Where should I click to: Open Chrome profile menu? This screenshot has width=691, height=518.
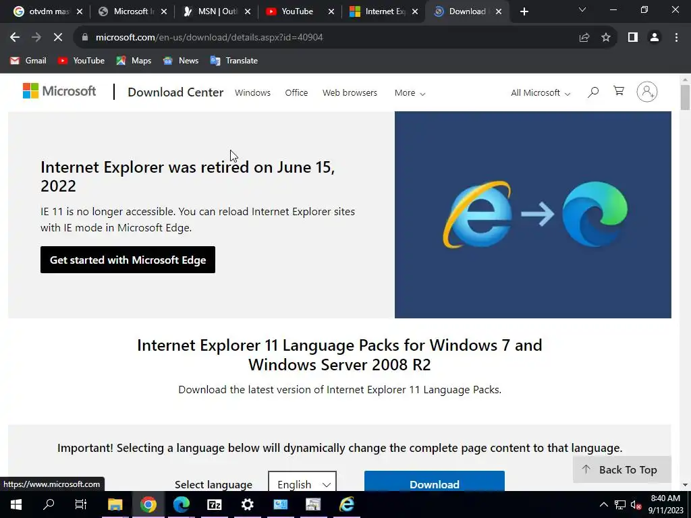pyautogui.click(x=655, y=38)
